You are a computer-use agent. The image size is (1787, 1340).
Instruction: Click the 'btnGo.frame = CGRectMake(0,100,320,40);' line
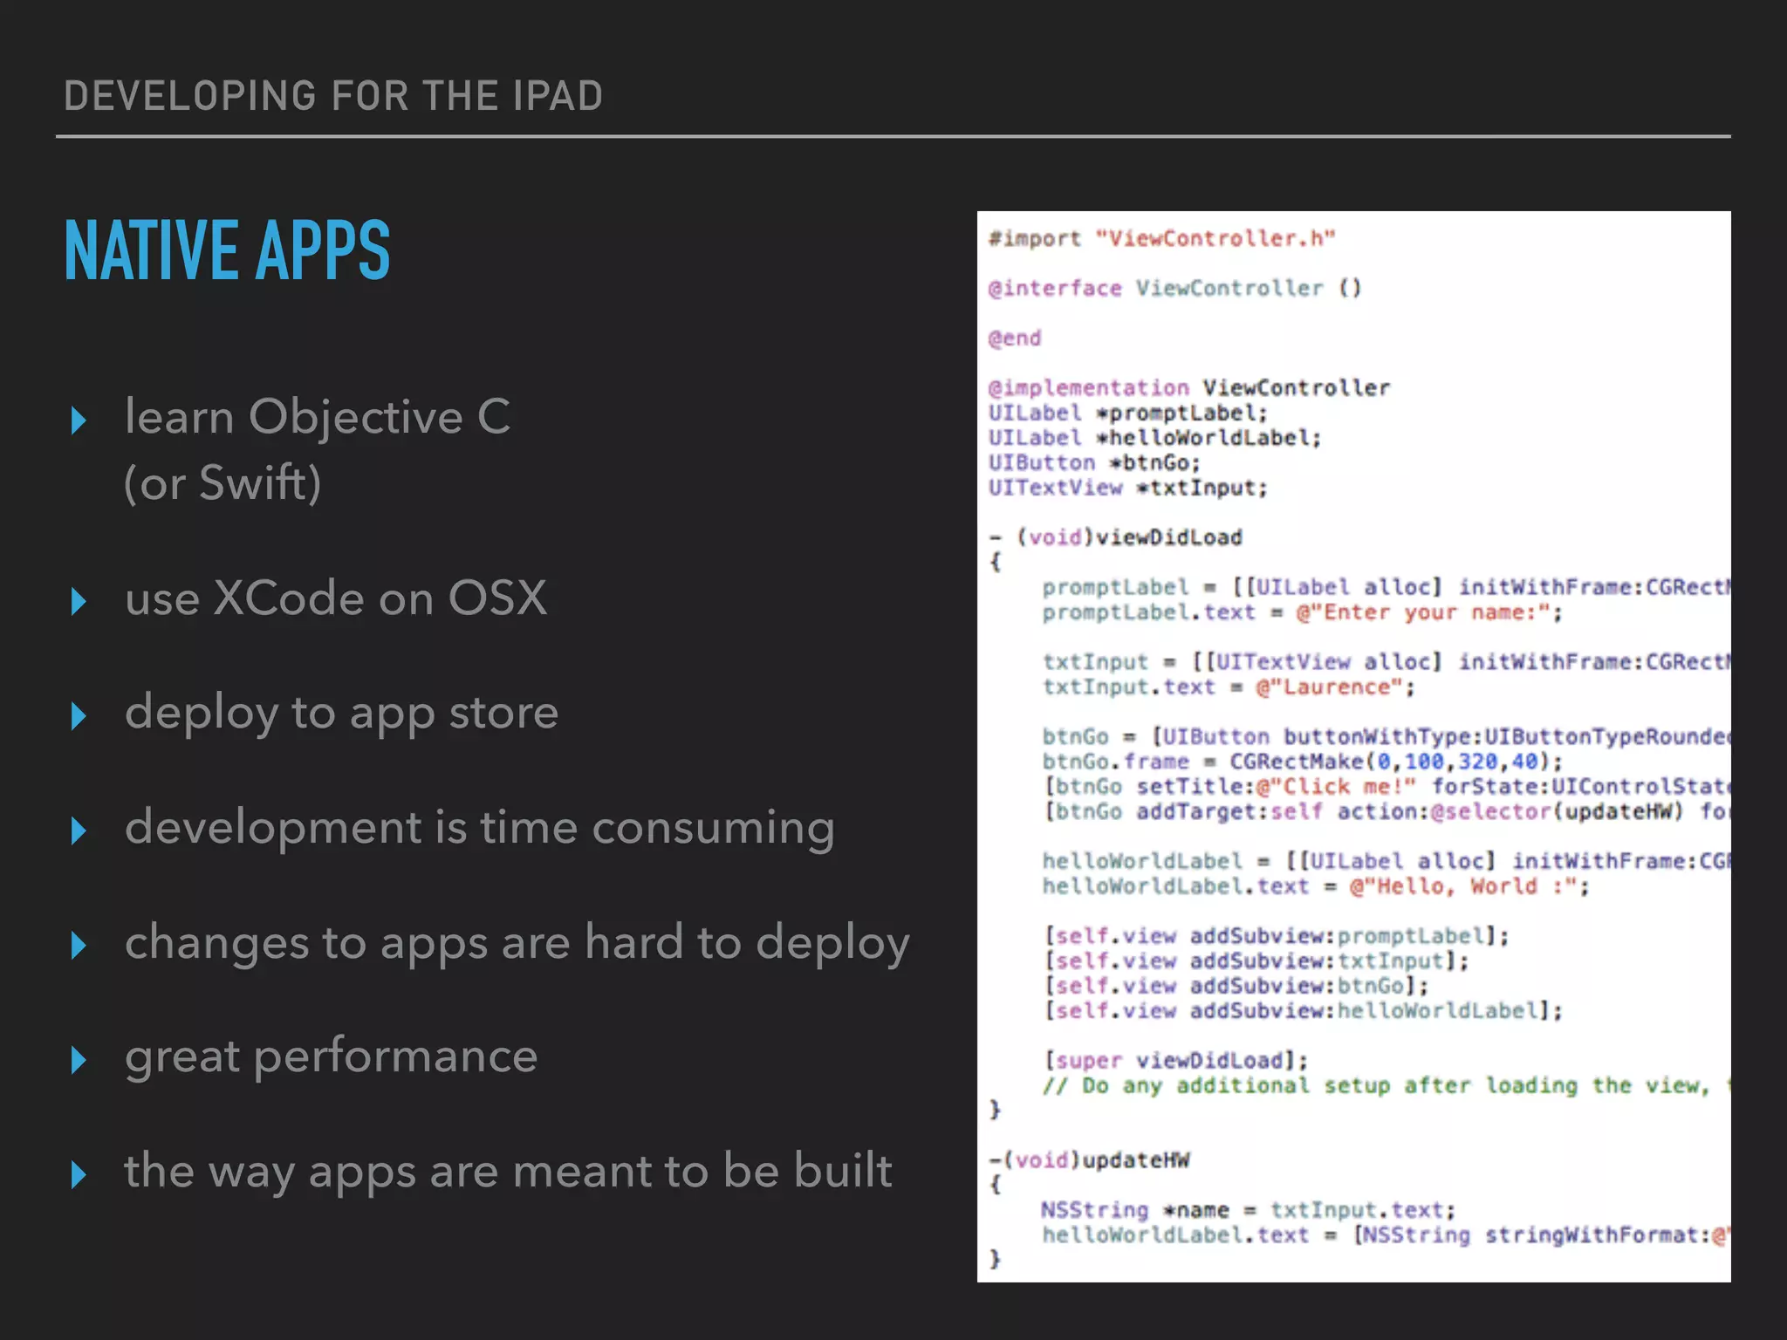pos(1303,762)
